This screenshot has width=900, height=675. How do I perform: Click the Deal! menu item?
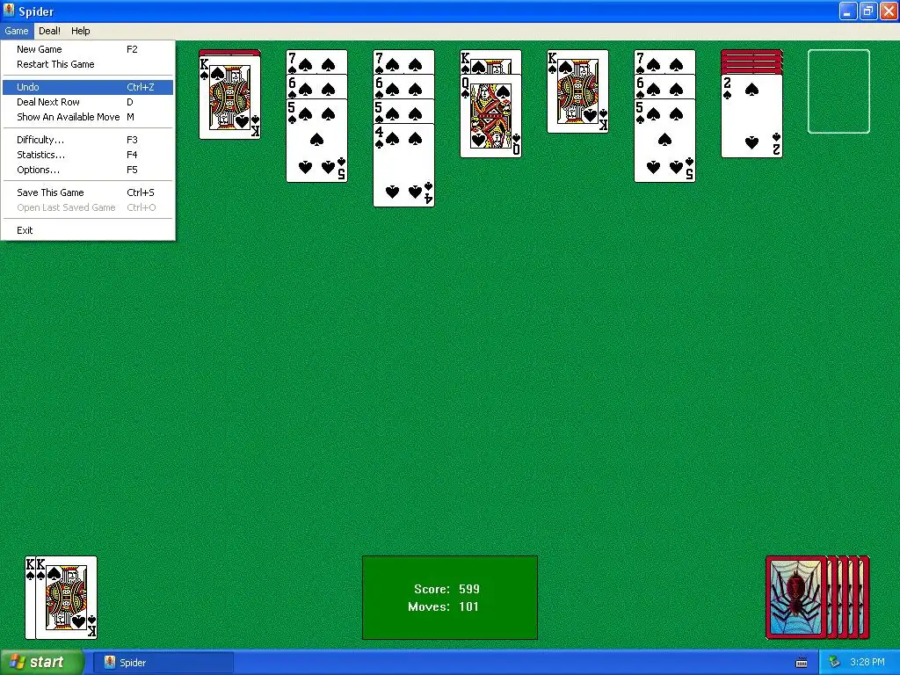pyautogui.click(x=49, y=31)
